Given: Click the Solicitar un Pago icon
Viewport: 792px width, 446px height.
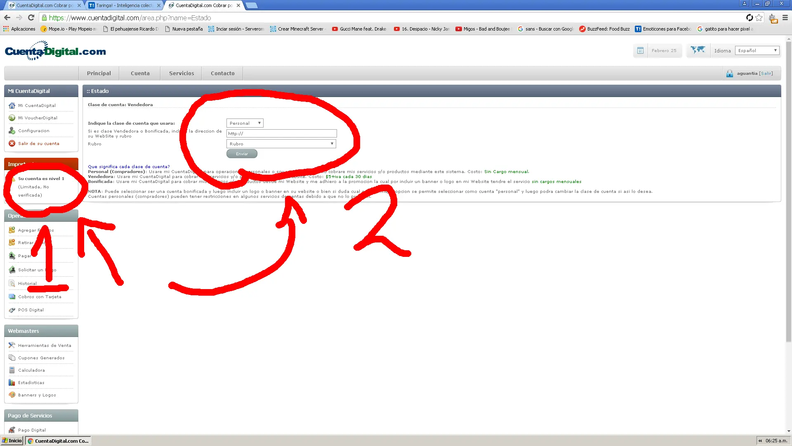Looking at the screenshot, I should pyautogui.click(x=12, y=270).
